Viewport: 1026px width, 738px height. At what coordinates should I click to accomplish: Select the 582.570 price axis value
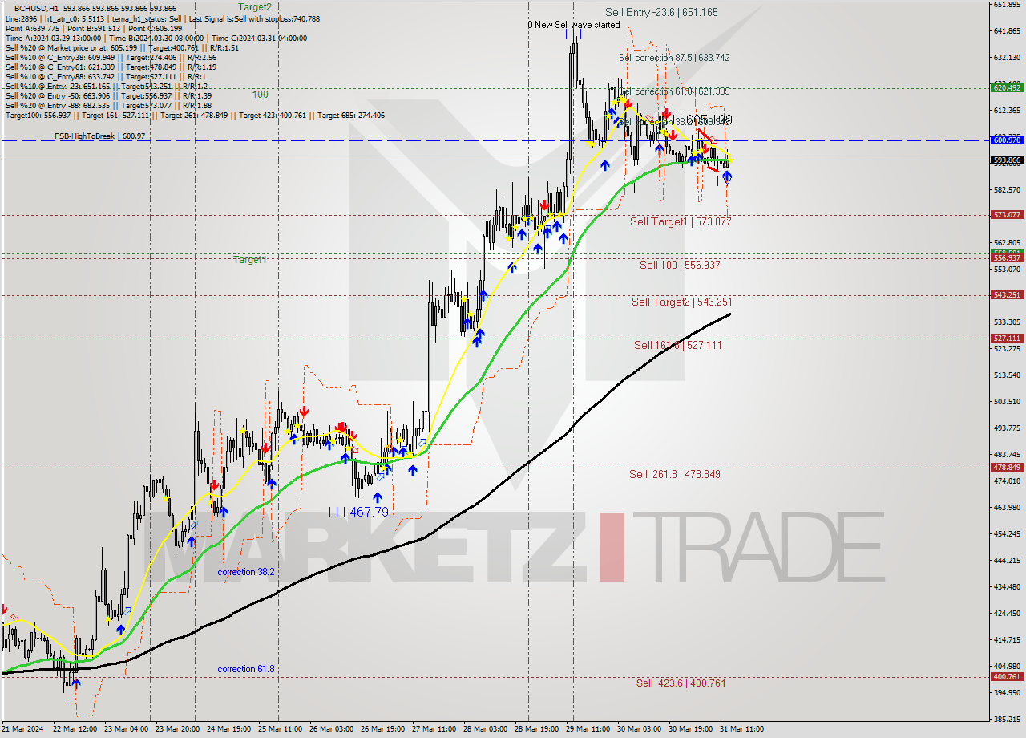(x=1007, y=190)
